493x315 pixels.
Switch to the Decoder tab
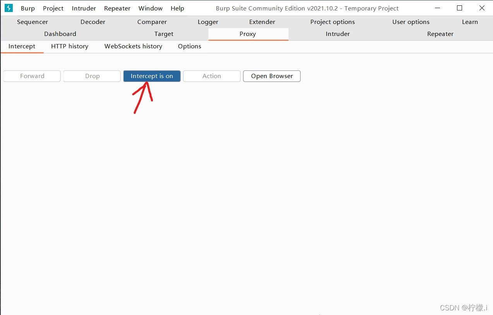coord(93,22)
